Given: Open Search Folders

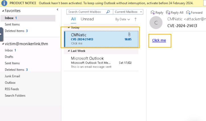Looking at the screenshot, I should coord(15,95).
